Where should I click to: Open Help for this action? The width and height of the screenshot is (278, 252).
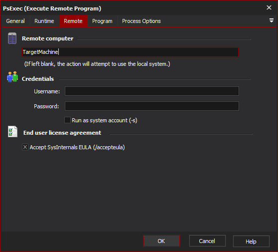(251, 242)
